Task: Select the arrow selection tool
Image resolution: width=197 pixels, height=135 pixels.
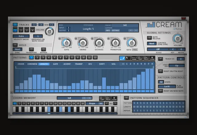Action: pyautogui.click(x=128, y=58)
